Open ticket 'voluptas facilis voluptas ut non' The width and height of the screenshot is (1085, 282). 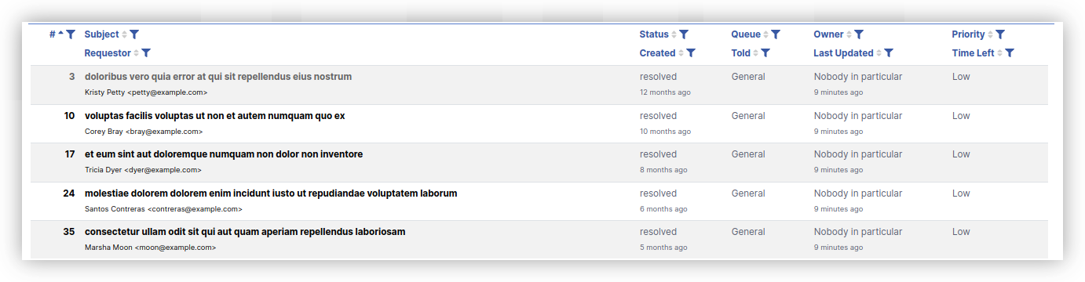[x=215, y=116]
